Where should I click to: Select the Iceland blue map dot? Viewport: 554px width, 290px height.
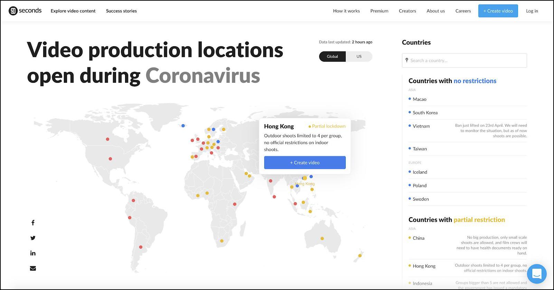tap(183, 126)
